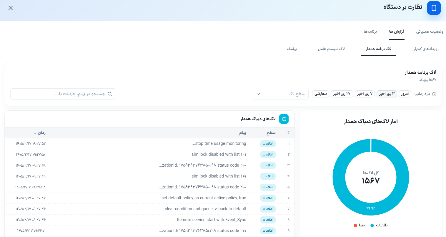Screen dimensions: 446x237
Task: Click the پیام column header
Action: (243, 133)
